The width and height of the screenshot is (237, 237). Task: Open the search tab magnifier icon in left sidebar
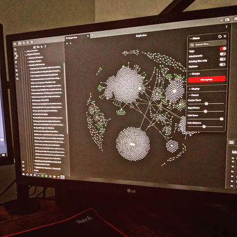point(24,43)
